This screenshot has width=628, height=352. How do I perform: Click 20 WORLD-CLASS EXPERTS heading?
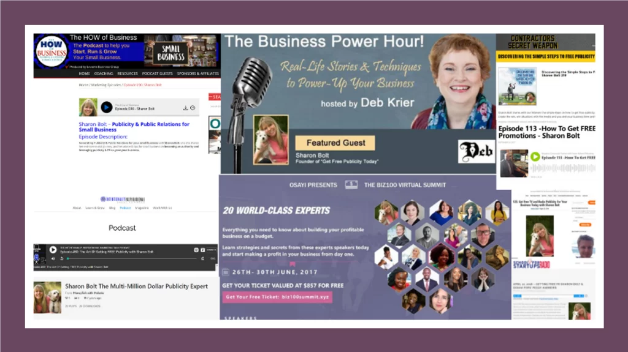pos(277,211)
